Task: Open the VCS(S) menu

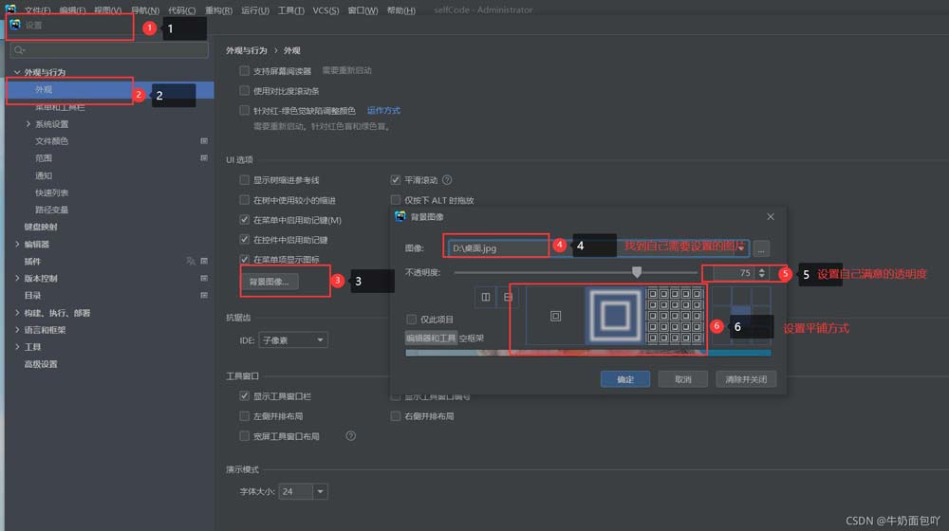Action: (x=326, y=10)
